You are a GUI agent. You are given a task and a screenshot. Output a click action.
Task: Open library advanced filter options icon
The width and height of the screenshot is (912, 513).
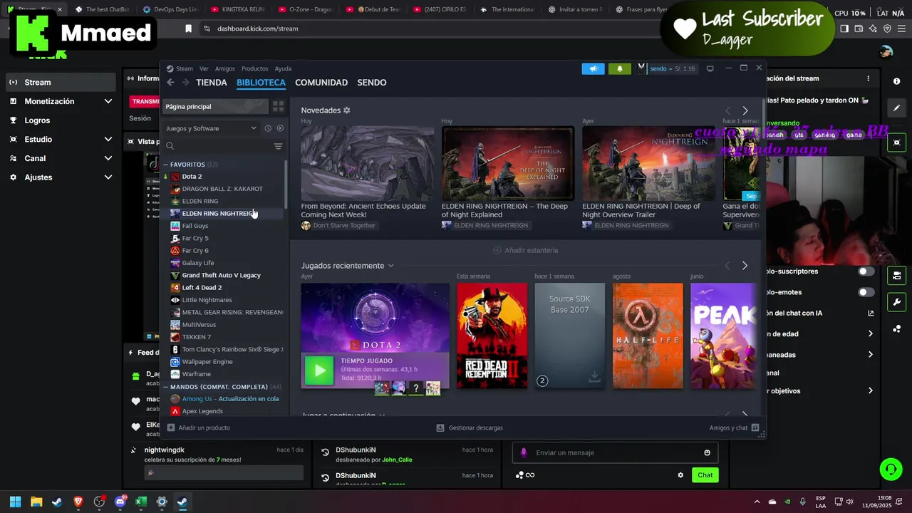click(x=278, y=146)
